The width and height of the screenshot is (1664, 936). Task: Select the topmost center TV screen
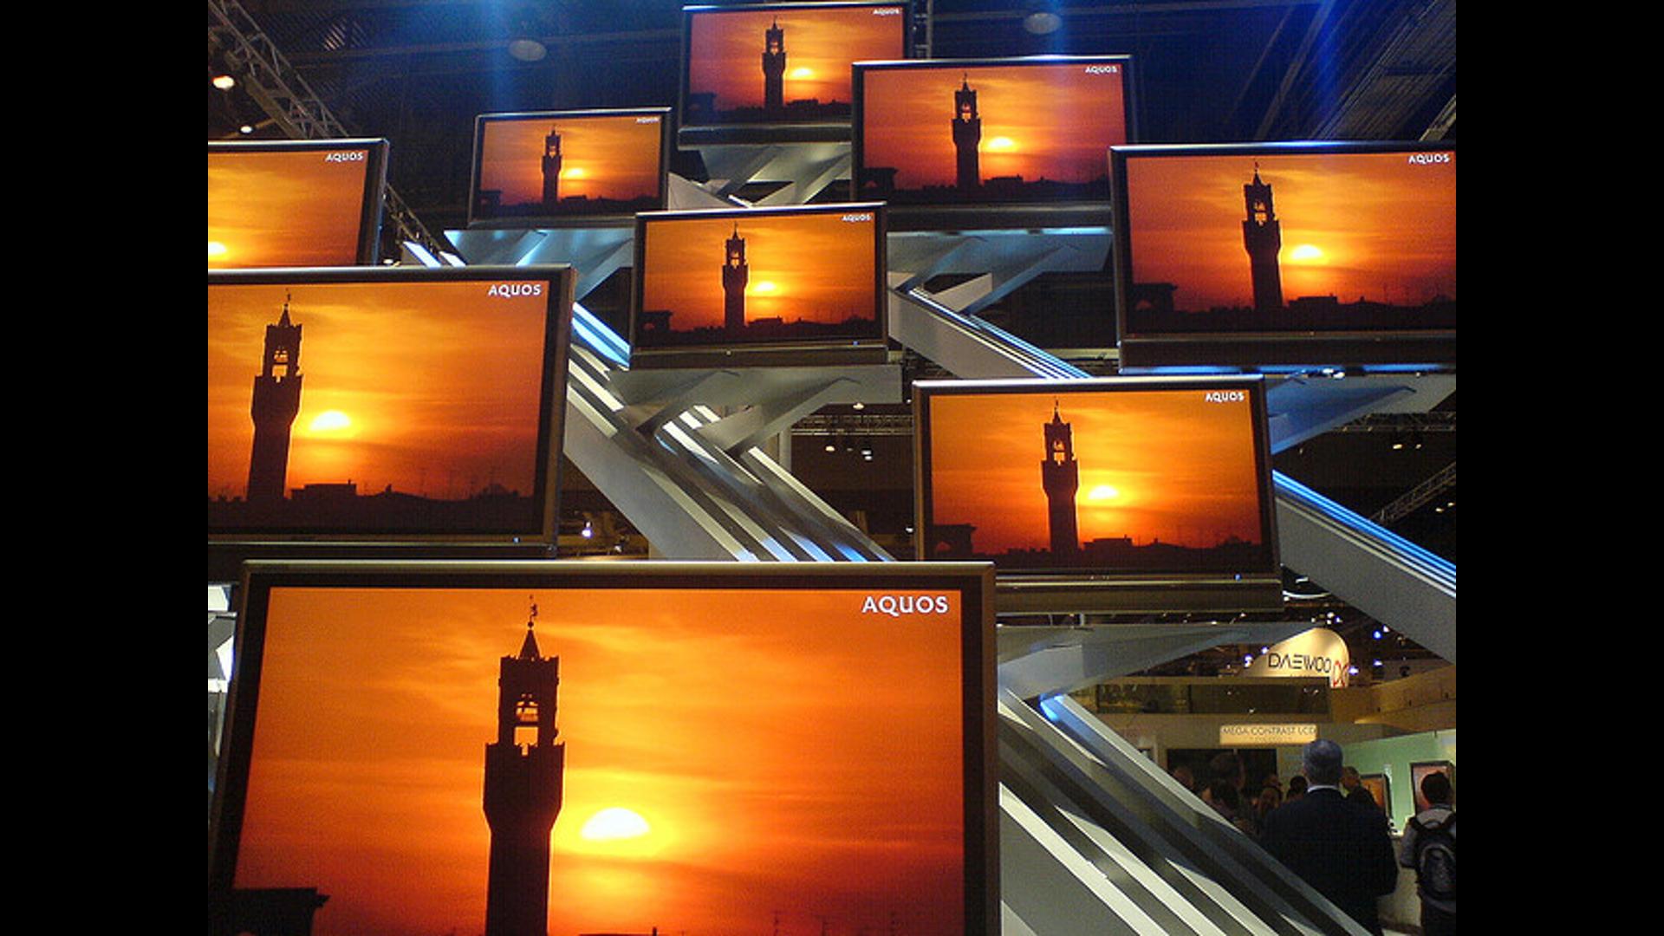[793, 68]
